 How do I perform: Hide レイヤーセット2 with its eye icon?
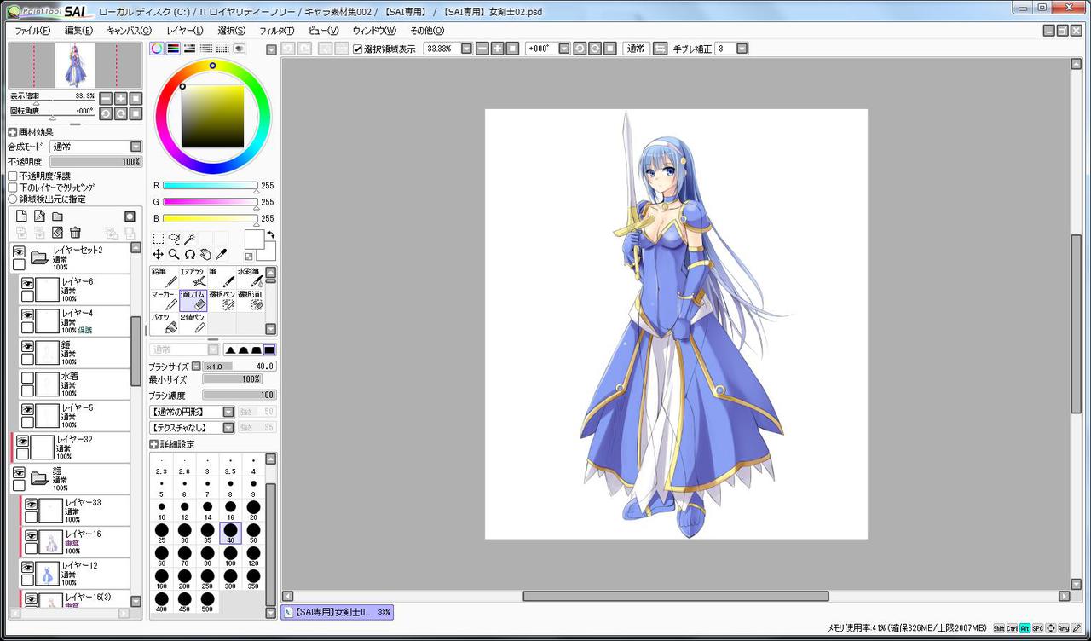click(x=19, y=251)
